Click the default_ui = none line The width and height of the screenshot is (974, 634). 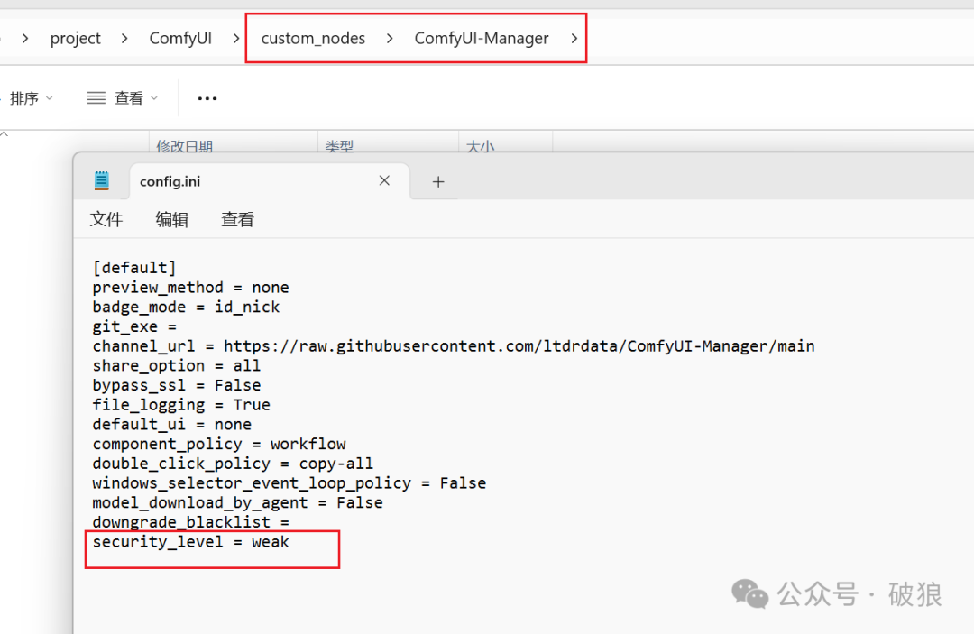click(x=172, y=424)
